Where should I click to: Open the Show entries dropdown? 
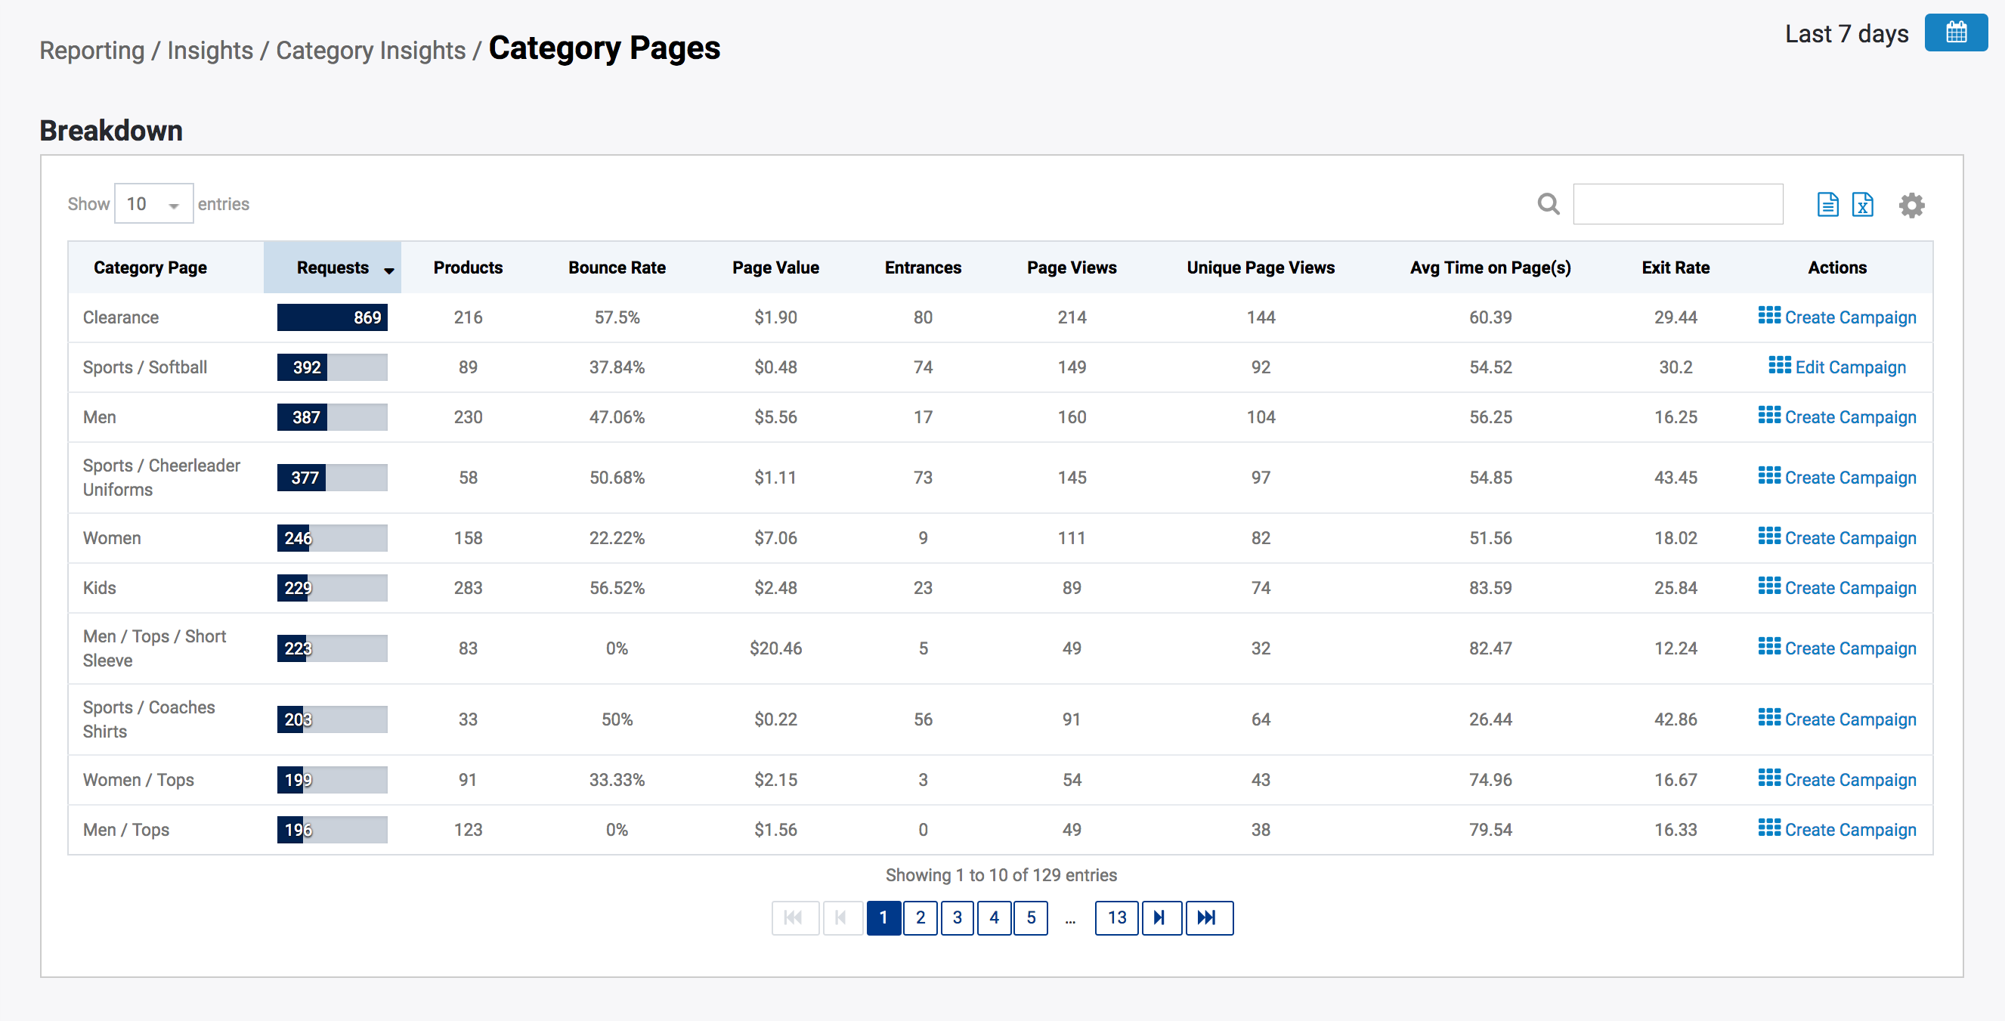click(153, 203)
